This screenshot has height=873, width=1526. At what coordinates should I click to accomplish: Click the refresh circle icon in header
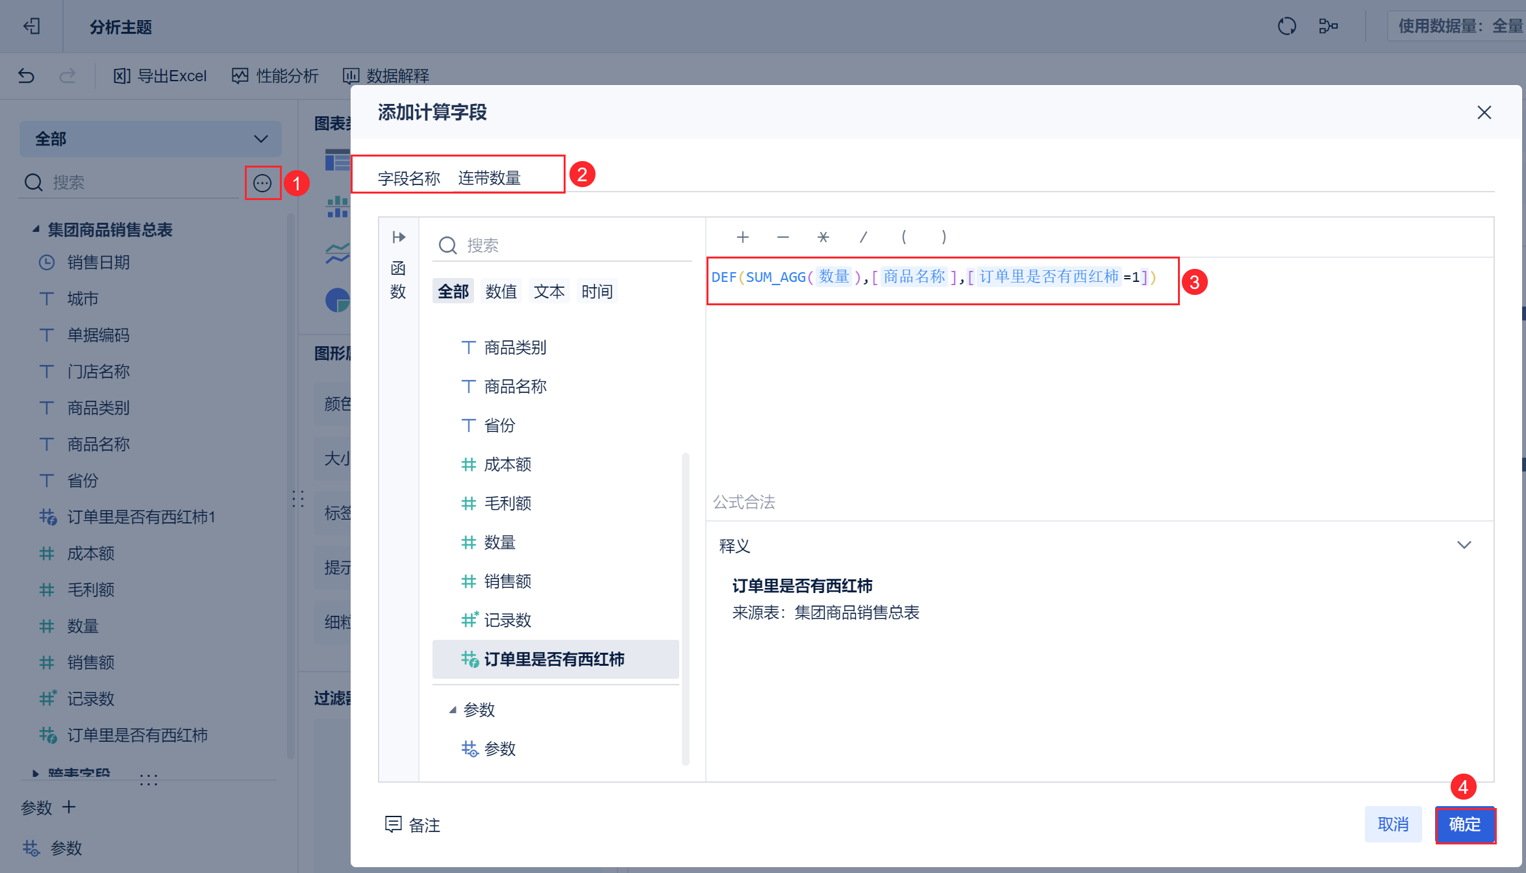click(x=1286, y=26)
